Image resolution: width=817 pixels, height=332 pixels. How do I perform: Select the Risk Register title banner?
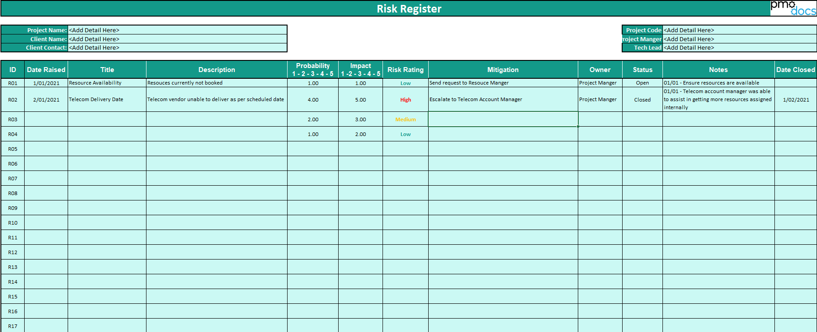pyautogui.click(x=408, y=9)
